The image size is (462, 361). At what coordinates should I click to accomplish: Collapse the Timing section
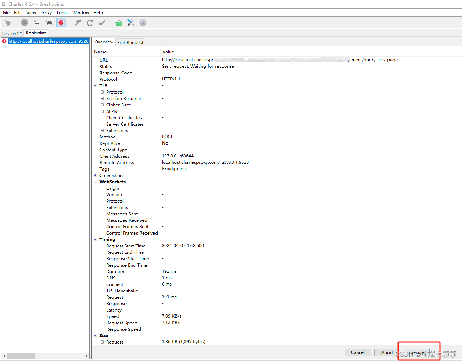coord(95,240)
